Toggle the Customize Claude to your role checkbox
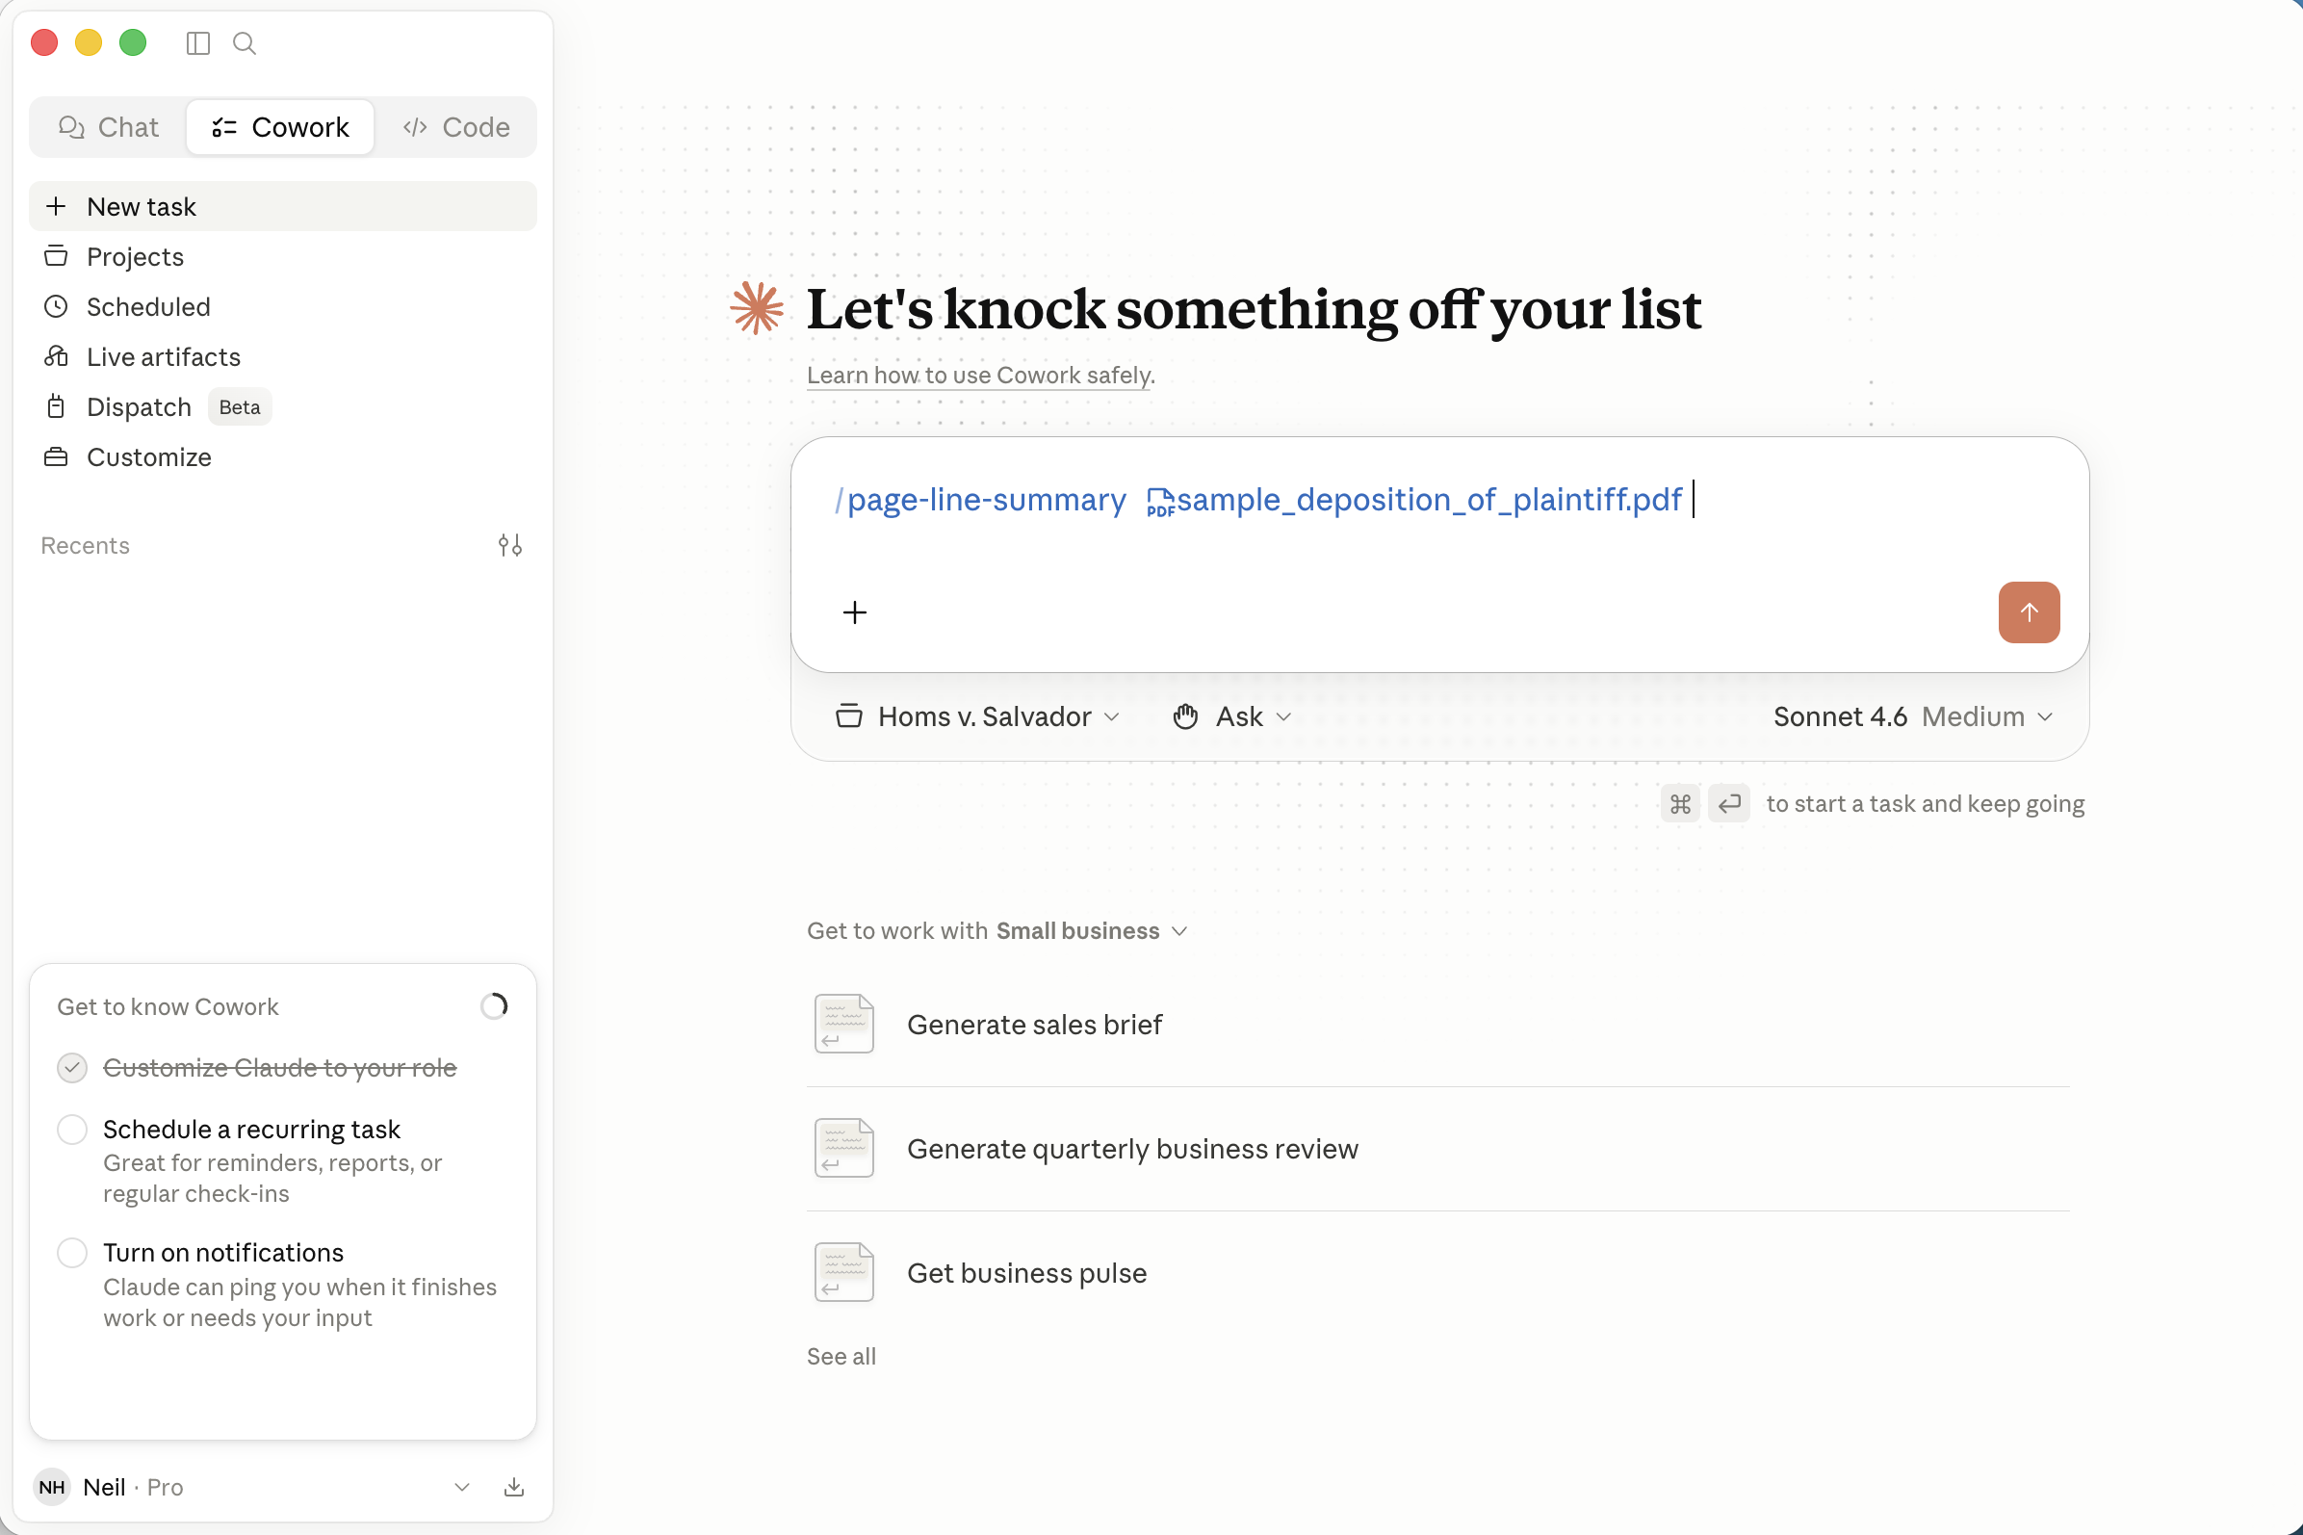The width and height of the screenshot is (2303, 1535). [x=72, y=1068]
